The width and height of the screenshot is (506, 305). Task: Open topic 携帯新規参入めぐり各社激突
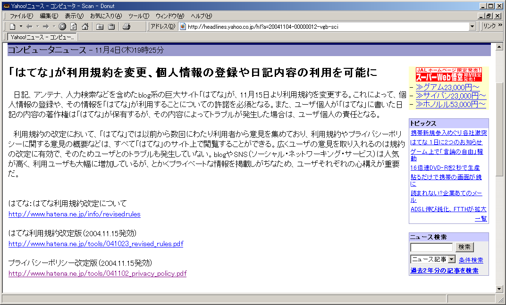448,133
